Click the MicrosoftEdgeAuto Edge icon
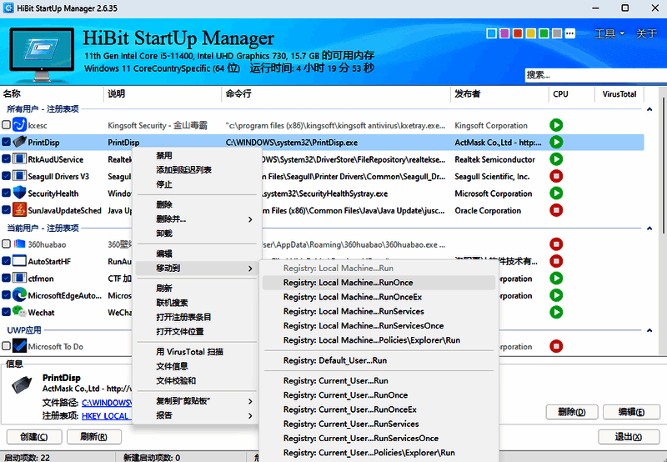The height and width of the screenshot is (462, 667). click(x=19, y=295)
